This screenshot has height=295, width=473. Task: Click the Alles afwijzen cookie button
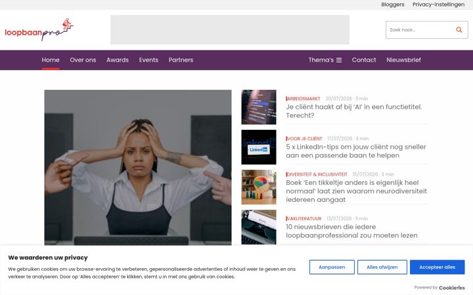[382, 267]
